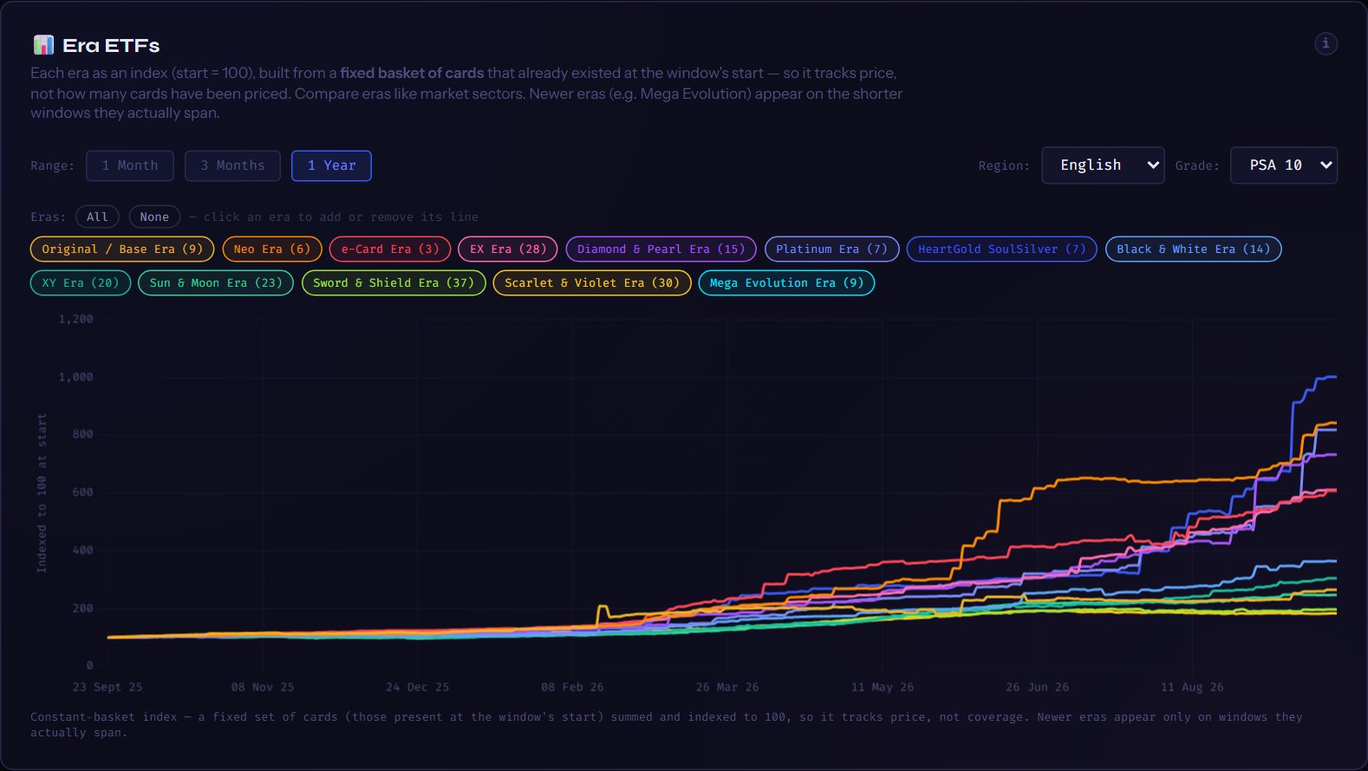This screenshot has height=771, width=1368.
Task: Click the 'Constant-basket index' footnote text
Action: pos(103,716)
